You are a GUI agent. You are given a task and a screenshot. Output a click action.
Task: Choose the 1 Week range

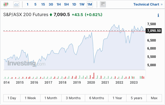30,98
